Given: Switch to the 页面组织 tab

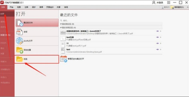Looking at the screenshot, I should tap(50, 7).
